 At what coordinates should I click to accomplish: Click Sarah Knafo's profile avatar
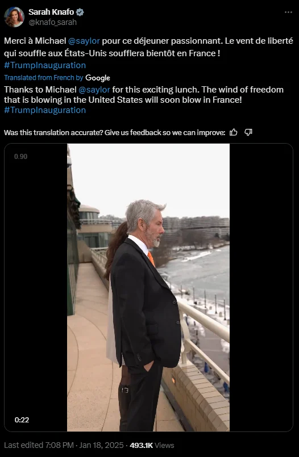pos(14,17)
